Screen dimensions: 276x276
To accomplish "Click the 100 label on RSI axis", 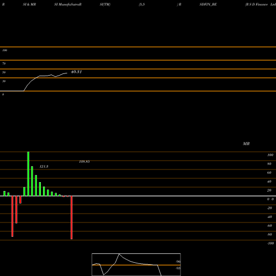I will click(5, 50).
